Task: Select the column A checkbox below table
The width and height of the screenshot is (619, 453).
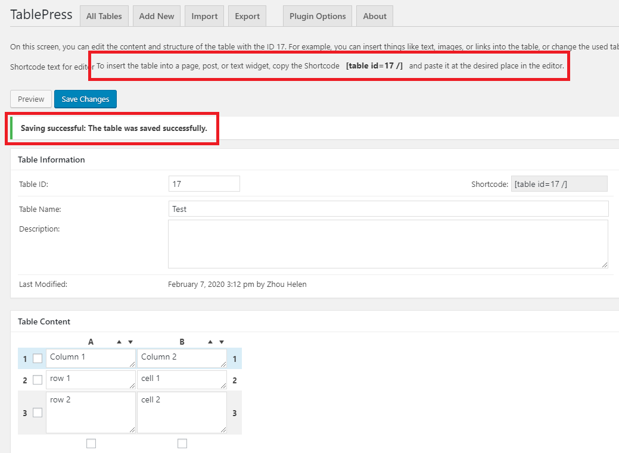Action: (91, 443)
